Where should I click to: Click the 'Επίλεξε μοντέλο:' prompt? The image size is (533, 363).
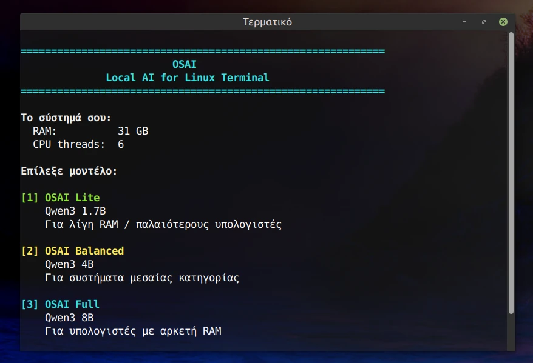(69, 171)
